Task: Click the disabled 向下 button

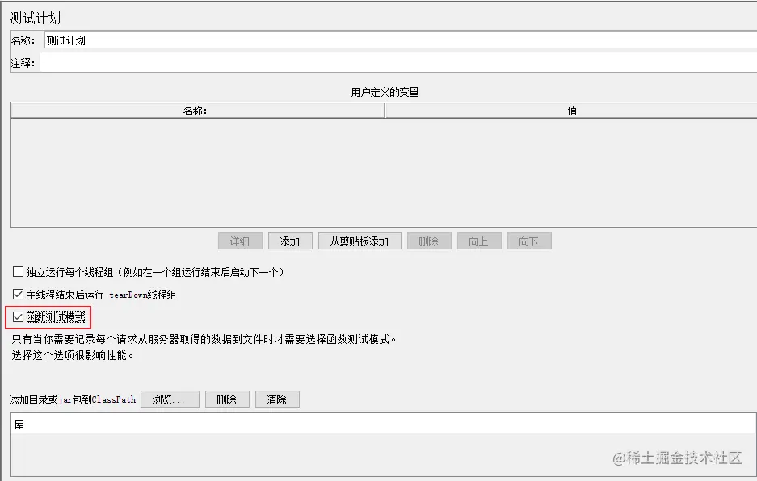Action: [x=529, y=240]
